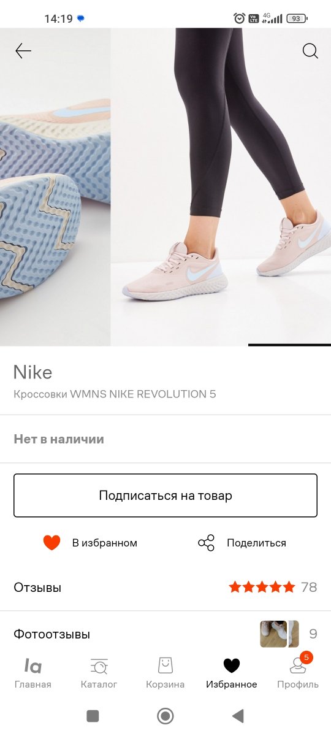Toggle the red heart favorite icon
Screen dimensions: 331x736
[52, 543]
